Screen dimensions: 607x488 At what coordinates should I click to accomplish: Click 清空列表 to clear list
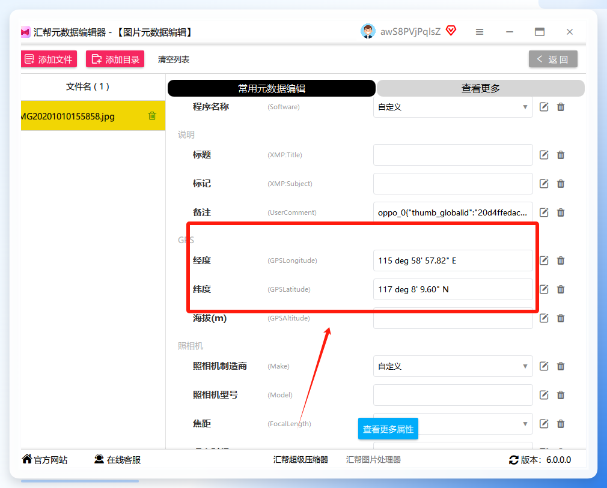point(174,59)
